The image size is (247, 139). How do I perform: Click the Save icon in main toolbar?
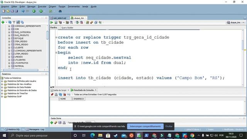pyautogui.click(x=12, y=11)
